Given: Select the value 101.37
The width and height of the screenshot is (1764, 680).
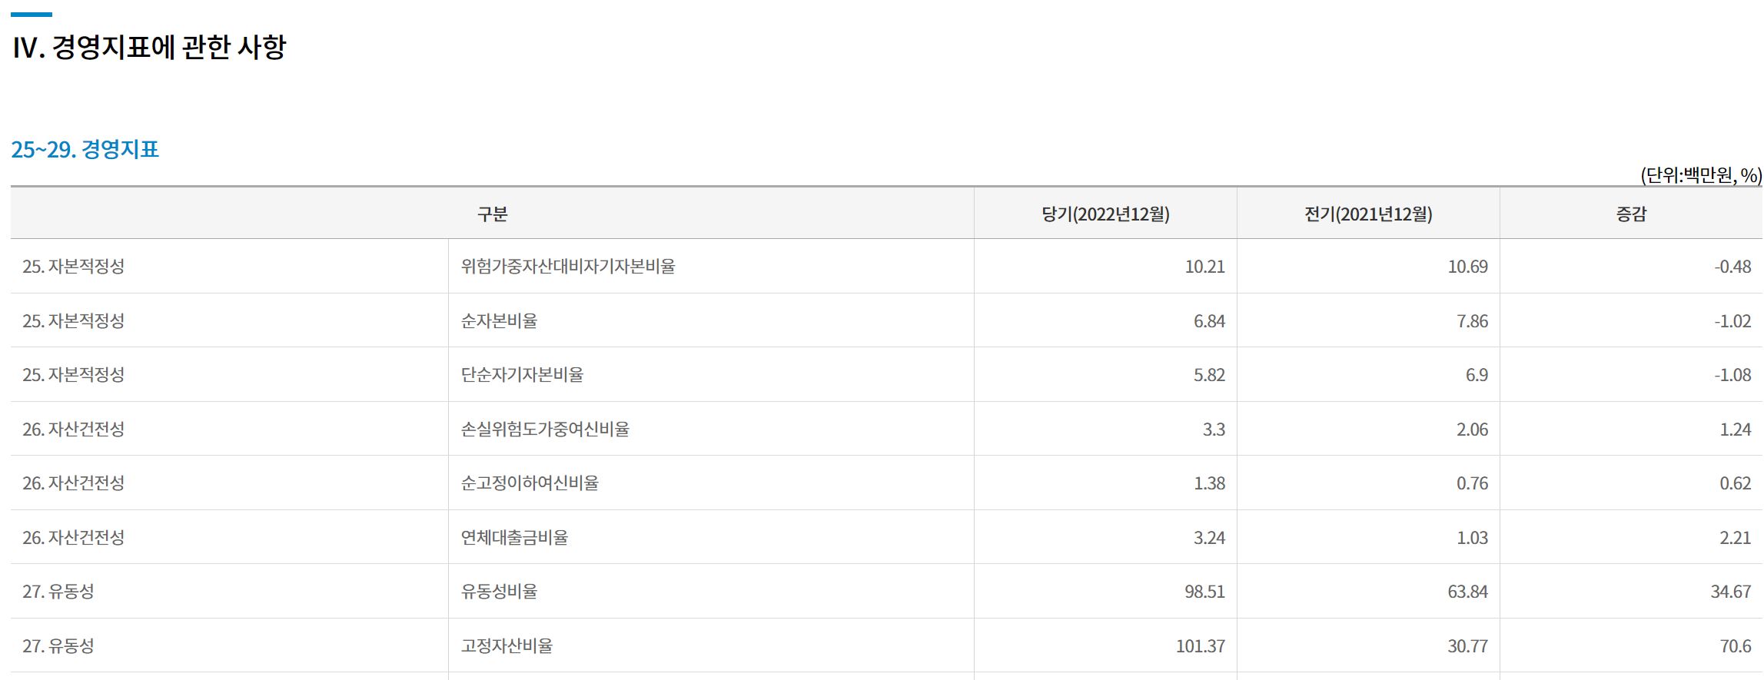Looking at the screenshot, I should click(1201, 646).
